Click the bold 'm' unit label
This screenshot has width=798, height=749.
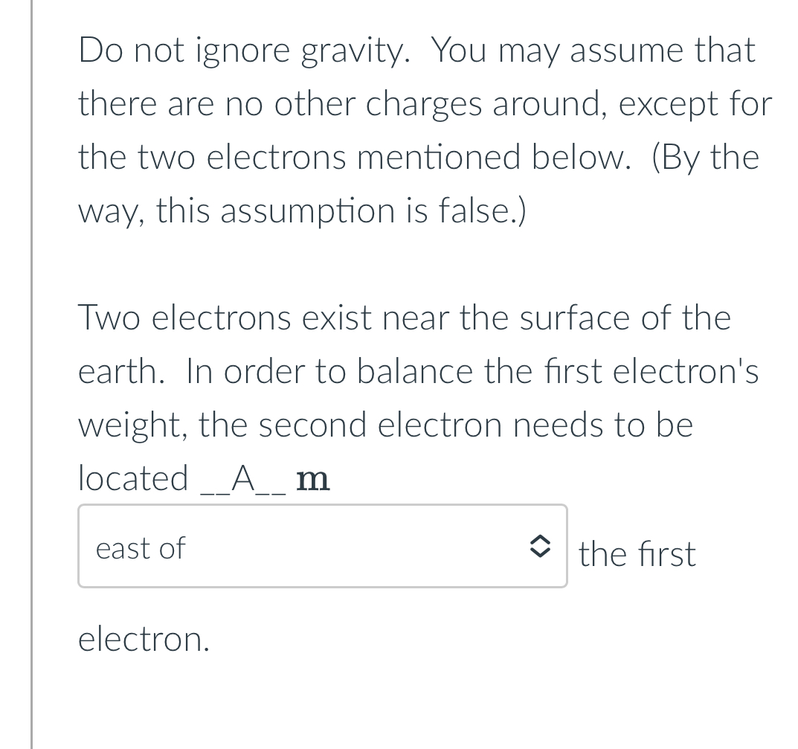[312, 478]
